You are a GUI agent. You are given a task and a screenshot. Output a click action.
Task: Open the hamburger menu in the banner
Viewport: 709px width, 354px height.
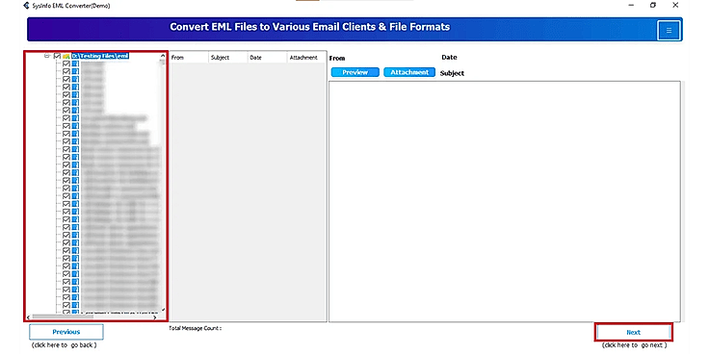(x=669, y=31)
